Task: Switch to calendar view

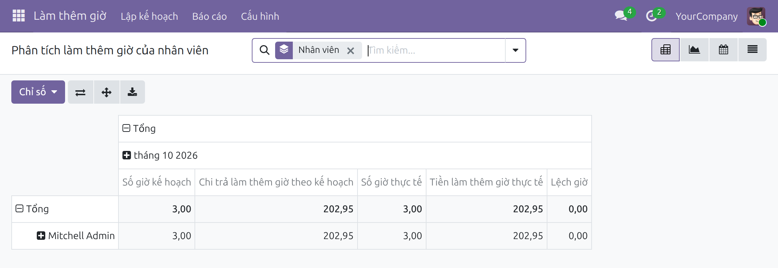Action: [x=724, y=50]
